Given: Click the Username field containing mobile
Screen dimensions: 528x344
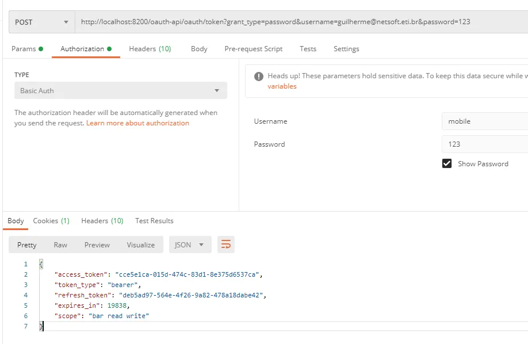Looking at the screenshot, I should coord(484,121).
